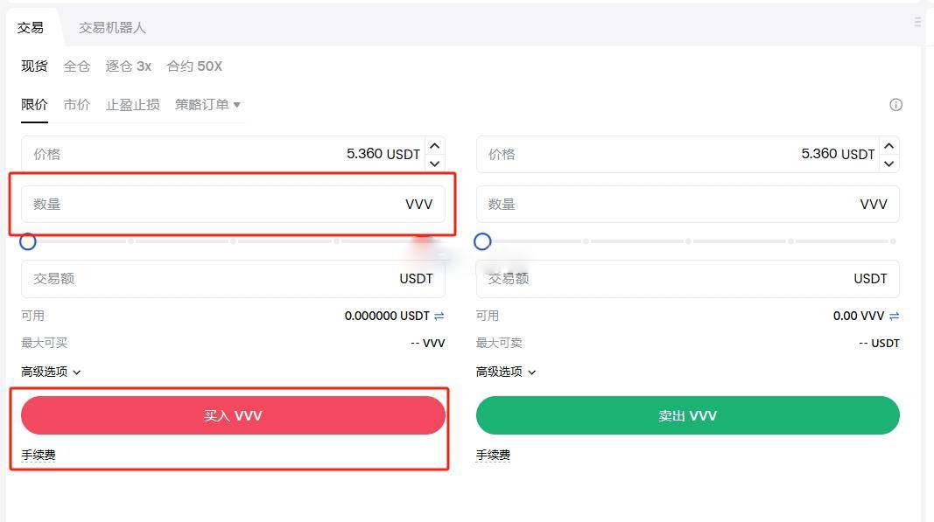Increase the sell price with up arrow
This screenshot has width=934, height=522.
point(889,146)
